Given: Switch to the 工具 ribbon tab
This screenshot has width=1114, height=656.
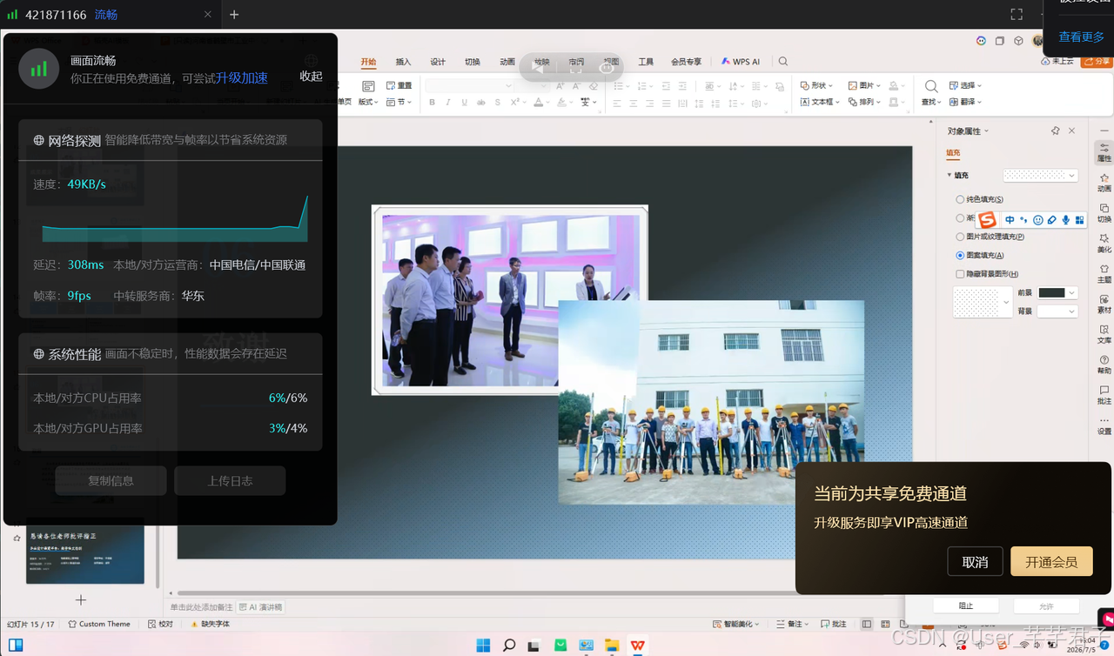Looking at the screenshot, I should click(646, 62).
